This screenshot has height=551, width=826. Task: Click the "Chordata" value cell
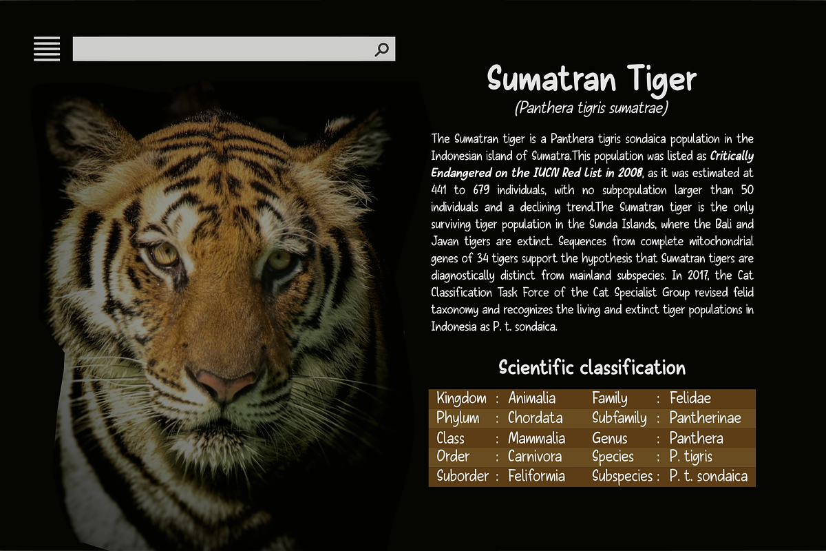535,417
